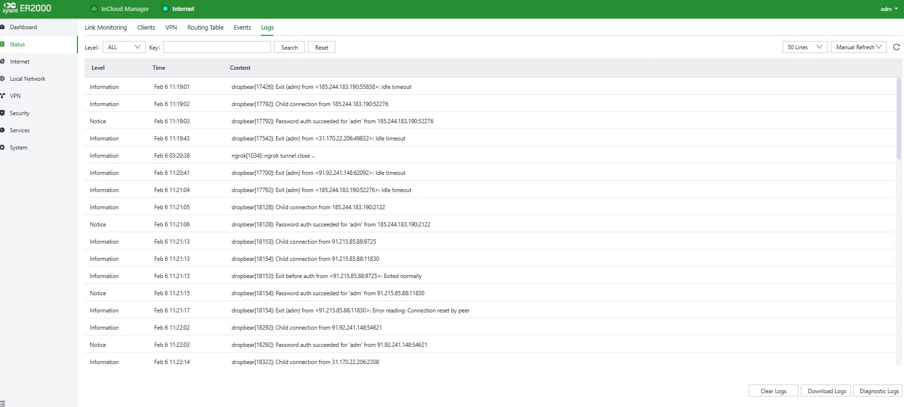
Task: Open the 50 Lines dropdown
Action: (805, 47)
